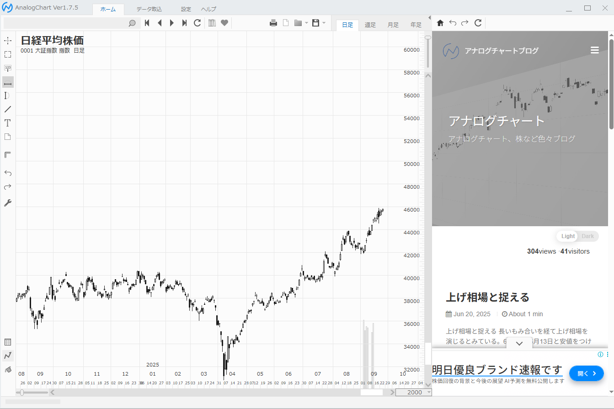Screen dimensions: 614x409
Task: Switch to the 週足 weekly tab
Action: [x=370, y=25]
